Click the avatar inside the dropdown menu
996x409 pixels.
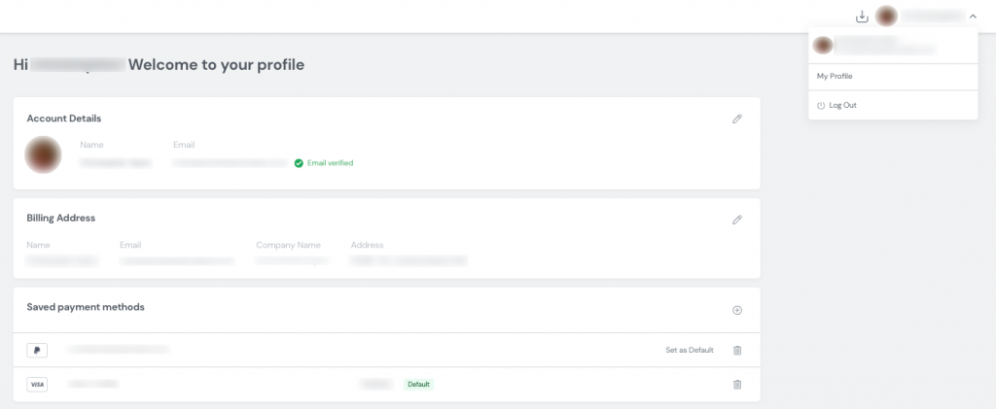[823, 45]
